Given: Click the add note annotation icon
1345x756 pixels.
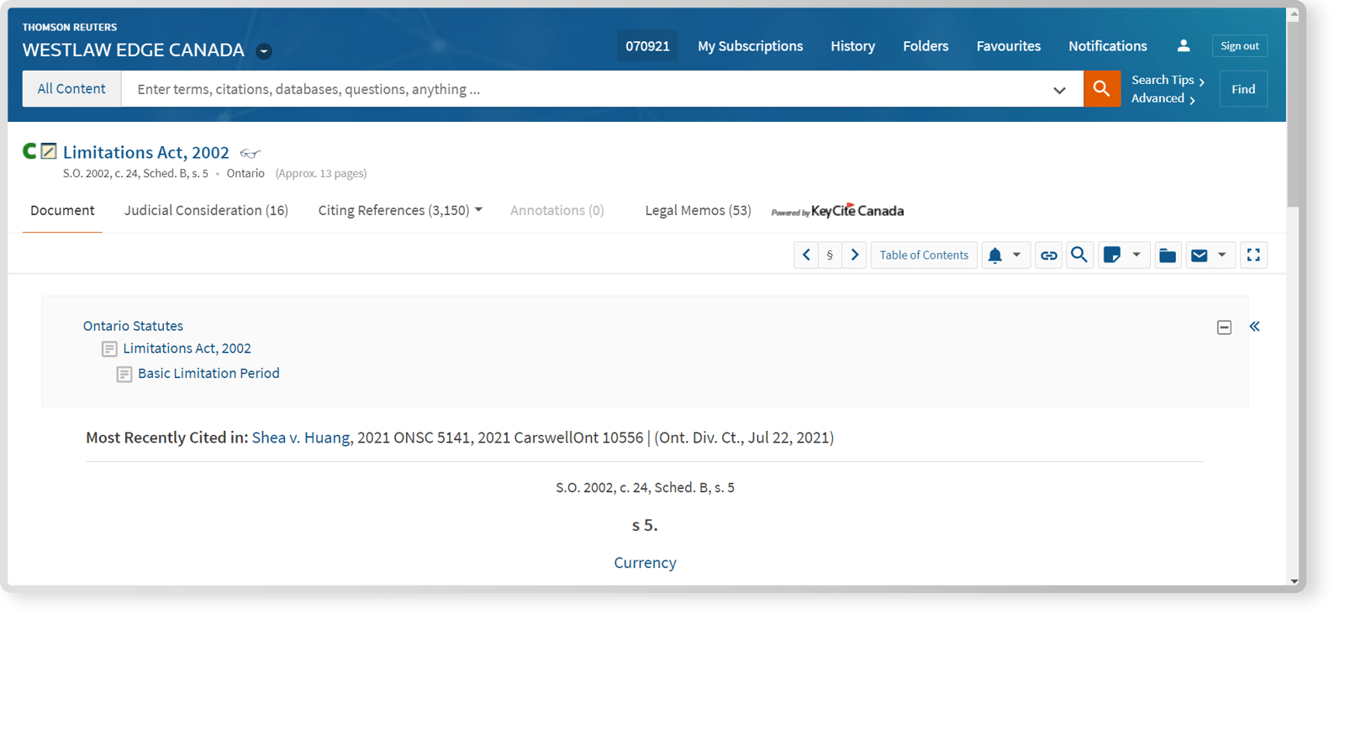Looking at the screenshot, I should pyautogui.click(x=1111, y=255).
